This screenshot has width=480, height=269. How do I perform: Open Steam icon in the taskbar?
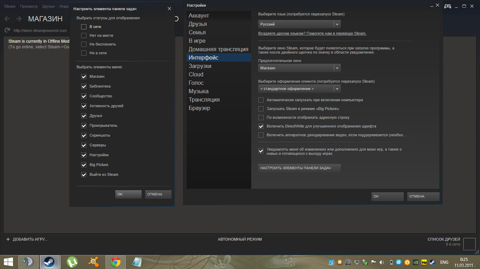[49, 262]
